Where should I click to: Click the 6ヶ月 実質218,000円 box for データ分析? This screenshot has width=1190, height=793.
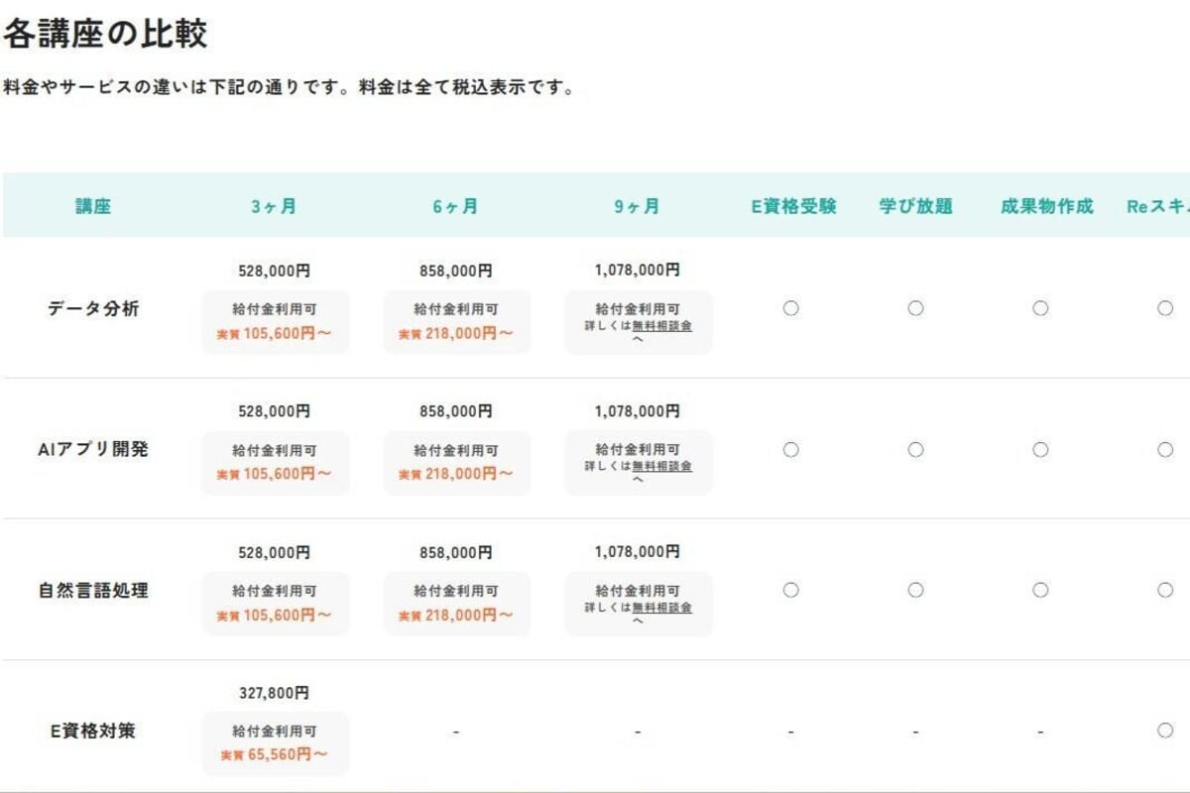(x=456, y=322)
